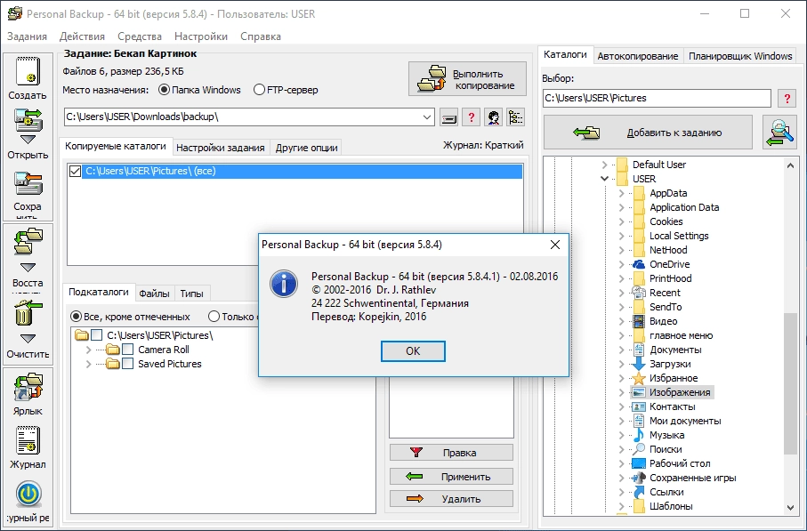This screenshot has width=807, height=531.
Task: Select Музыка folder in tree
Action: point(666,435)
